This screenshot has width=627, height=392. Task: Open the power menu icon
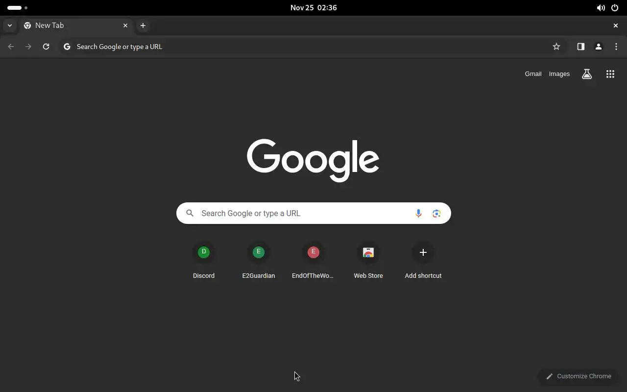615,8
